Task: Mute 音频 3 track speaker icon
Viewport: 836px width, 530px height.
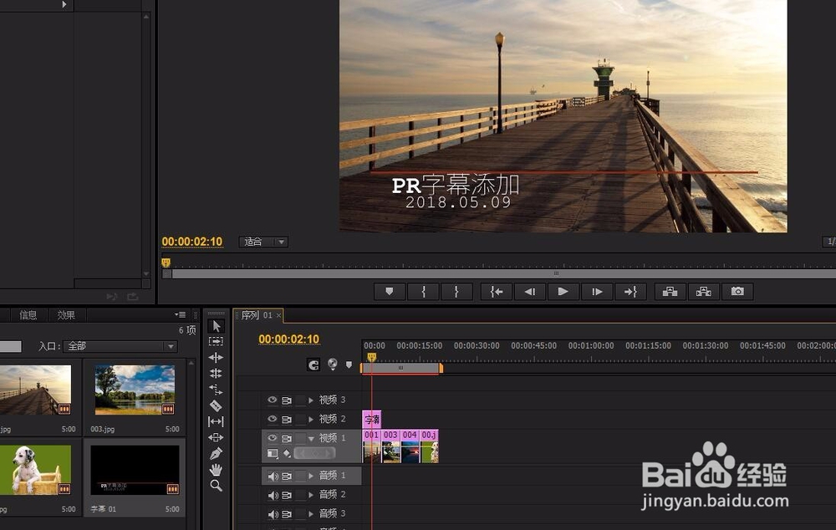Action: [x=273, y=514]
